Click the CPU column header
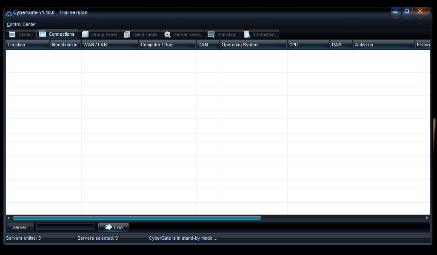This screenshot has height=255, width=437. click(x=308, y=45)
